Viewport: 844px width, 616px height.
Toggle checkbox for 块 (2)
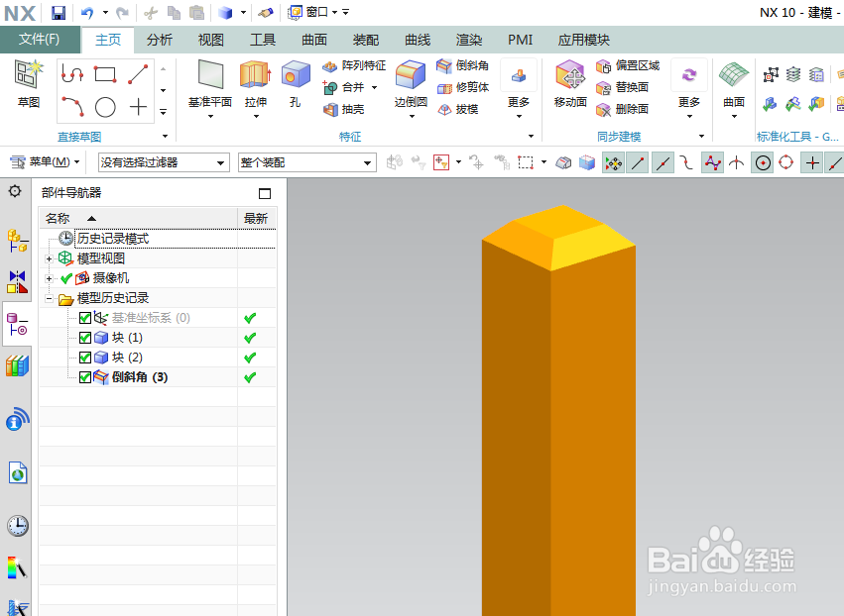(85, 358)
